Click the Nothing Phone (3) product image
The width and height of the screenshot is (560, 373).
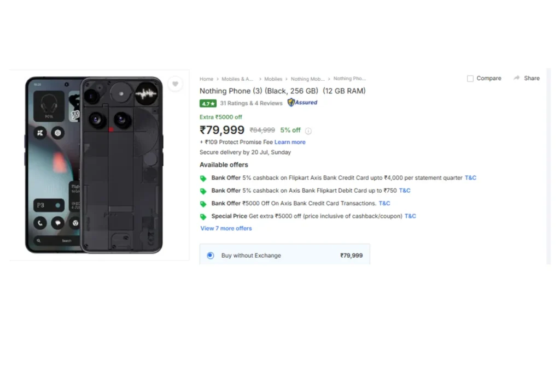point(94,165)
